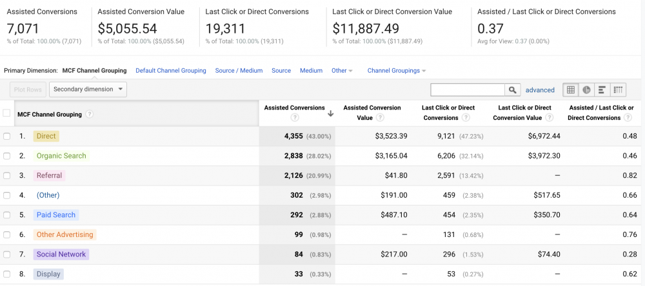Sort by Assisted Conversions descending arrow
This screenshot has width=645, height=286.
(x=331, y=113)
